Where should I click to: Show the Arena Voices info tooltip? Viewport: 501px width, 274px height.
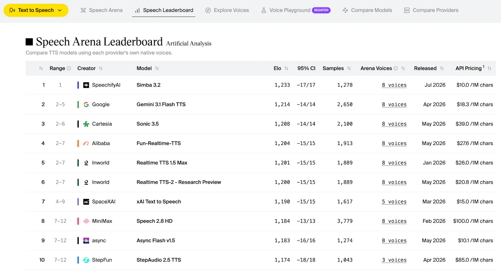tap(396, 68)
